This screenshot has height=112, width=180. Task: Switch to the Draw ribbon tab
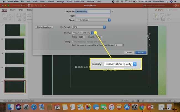coord(21,10)
